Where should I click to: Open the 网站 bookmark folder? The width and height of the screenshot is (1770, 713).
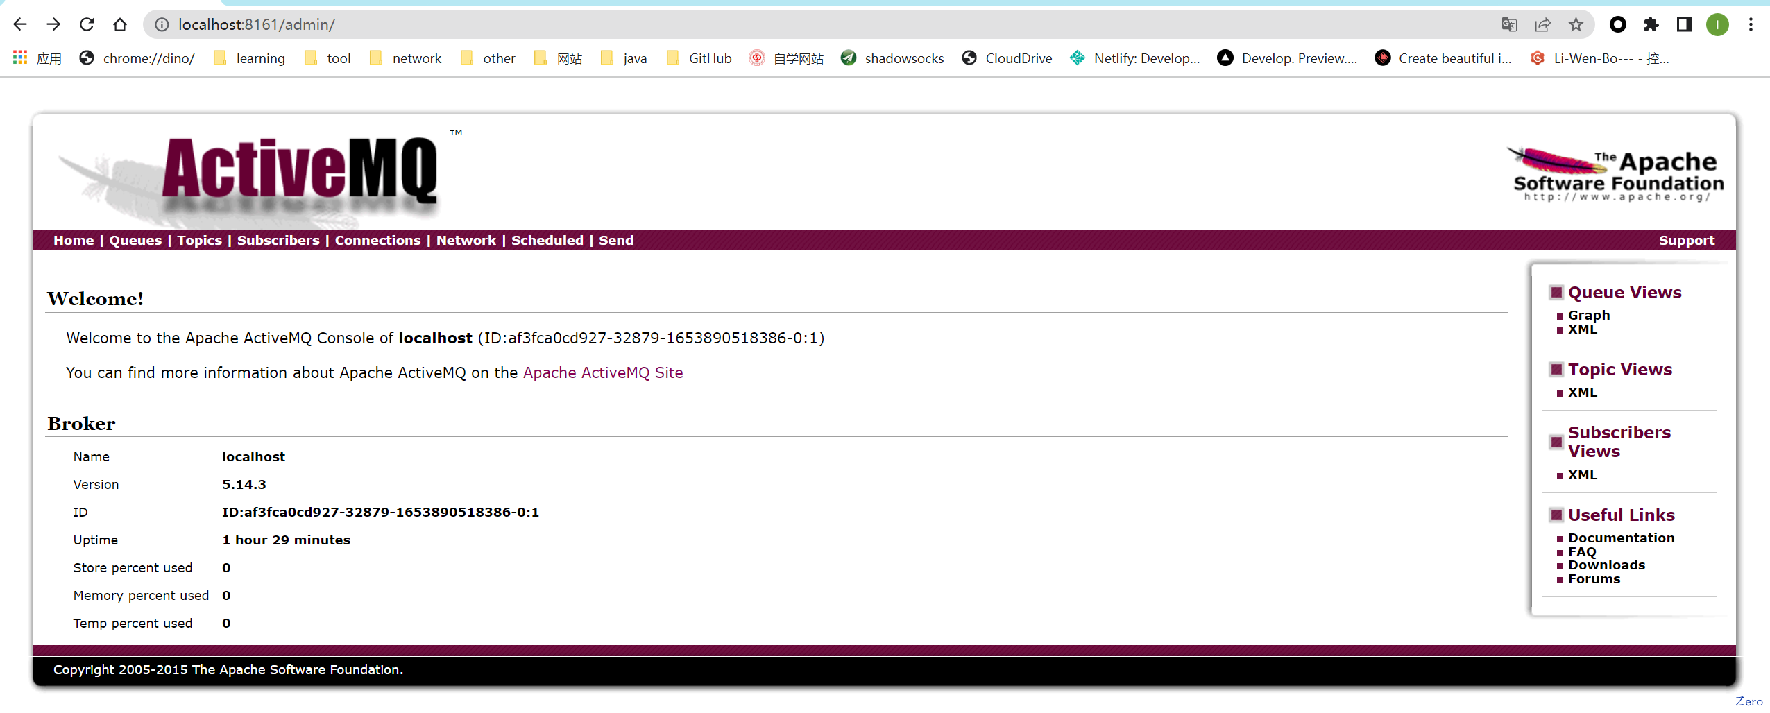tap(559, 58)
